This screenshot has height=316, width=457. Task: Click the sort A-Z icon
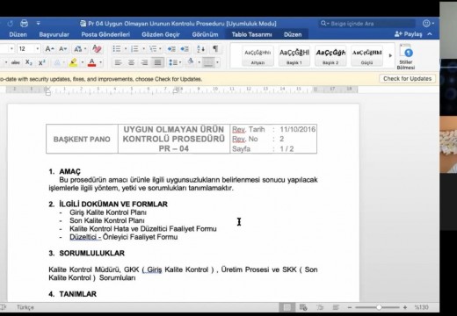point(200,49)
